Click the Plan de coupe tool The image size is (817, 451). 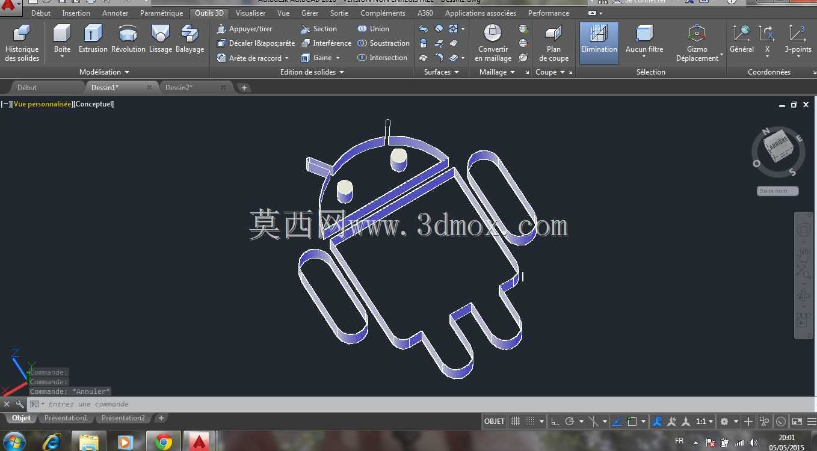(553, 43)
